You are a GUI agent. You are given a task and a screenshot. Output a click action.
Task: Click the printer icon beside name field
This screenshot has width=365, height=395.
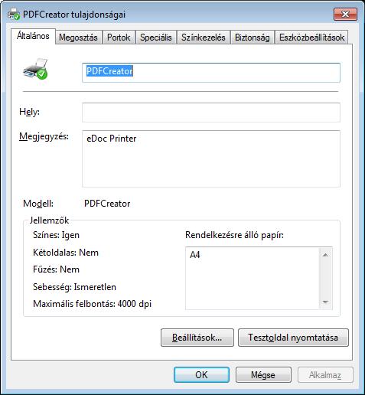35,69
